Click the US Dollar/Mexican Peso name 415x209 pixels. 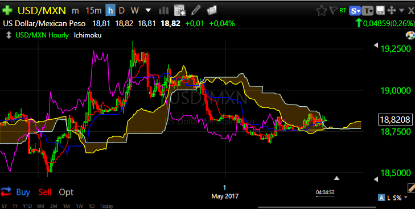[44, 23]
